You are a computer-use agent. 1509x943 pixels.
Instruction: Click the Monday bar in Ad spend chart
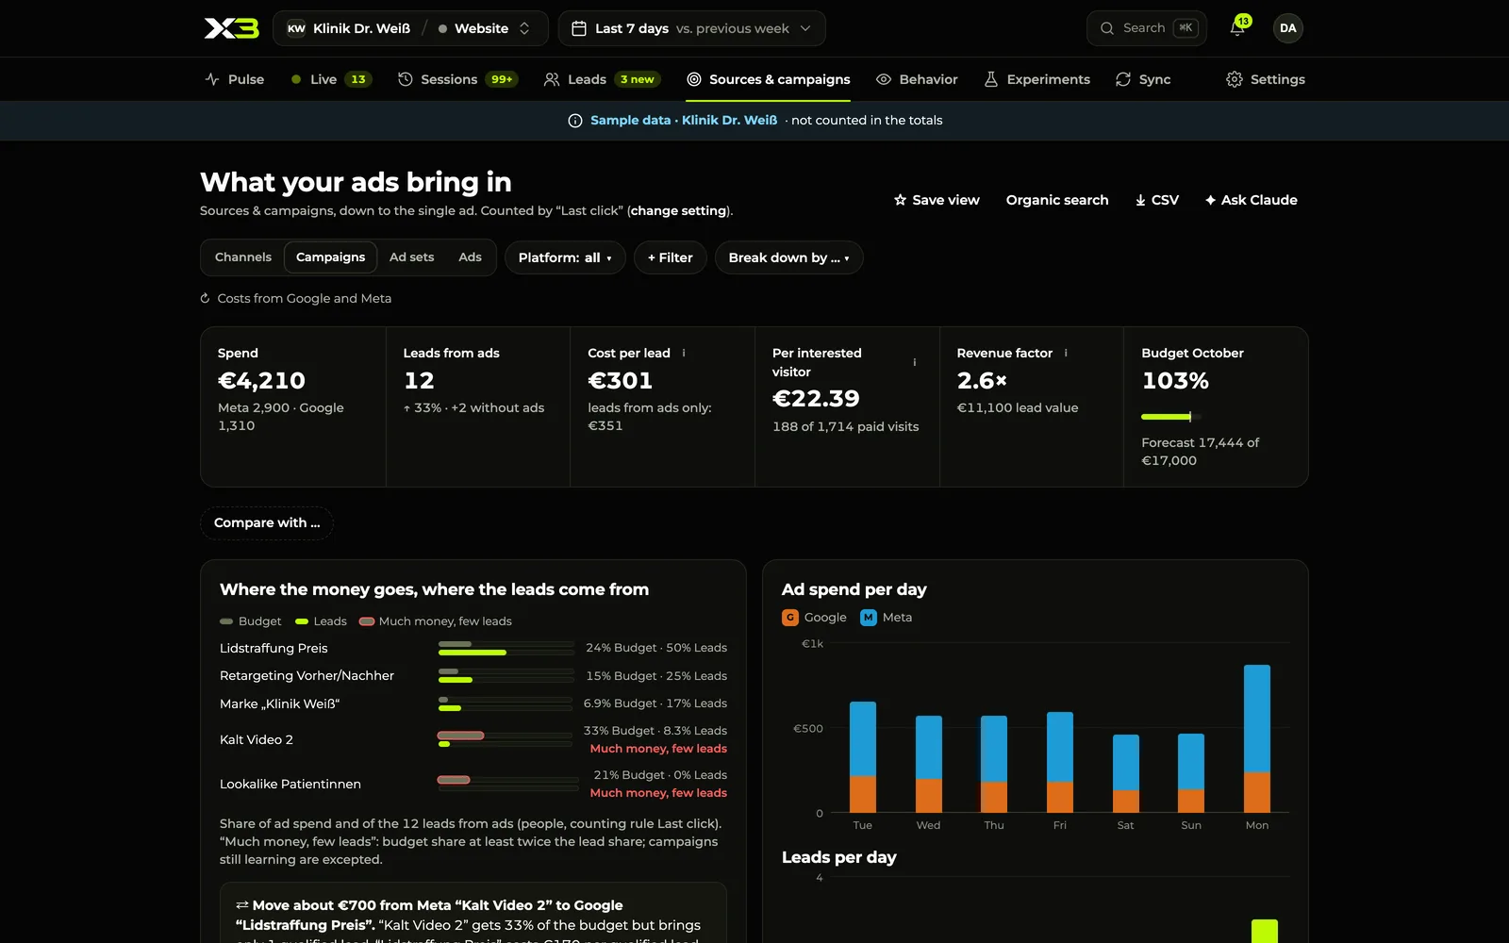click(1257, 738)
